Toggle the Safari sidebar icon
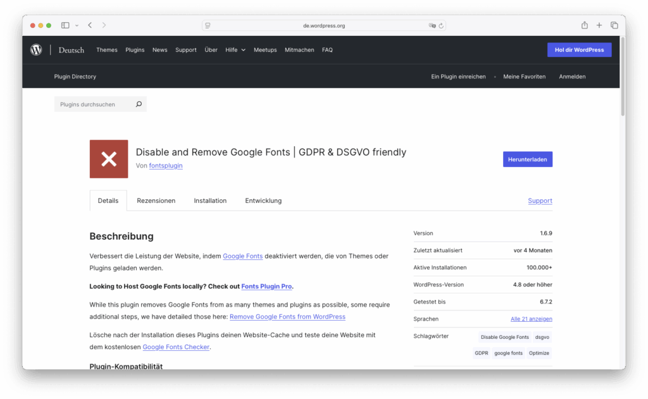The image size is (648, 399). [x=65, y=25]
